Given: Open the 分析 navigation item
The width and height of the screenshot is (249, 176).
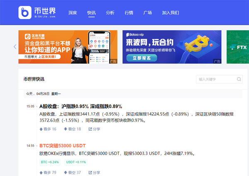Looking at the screenshot, I should pos(110,13).
